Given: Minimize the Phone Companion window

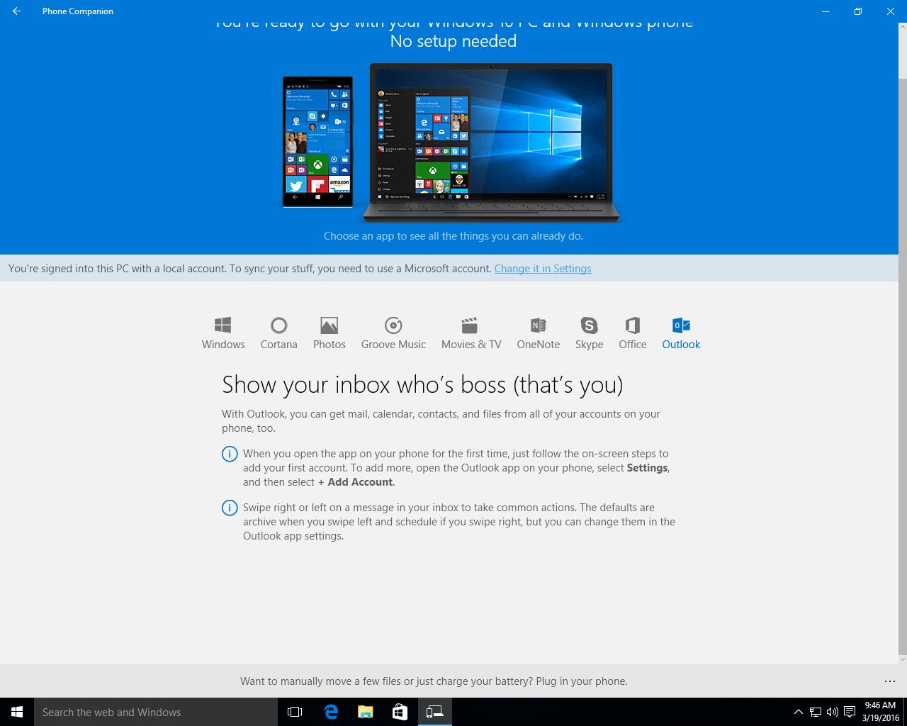Looking at the screenshot, I should [826, 11].
